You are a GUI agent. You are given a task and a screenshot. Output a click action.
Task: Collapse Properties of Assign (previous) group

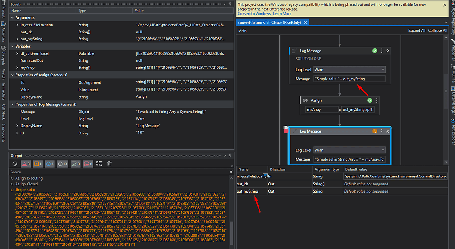pos(12,75)
